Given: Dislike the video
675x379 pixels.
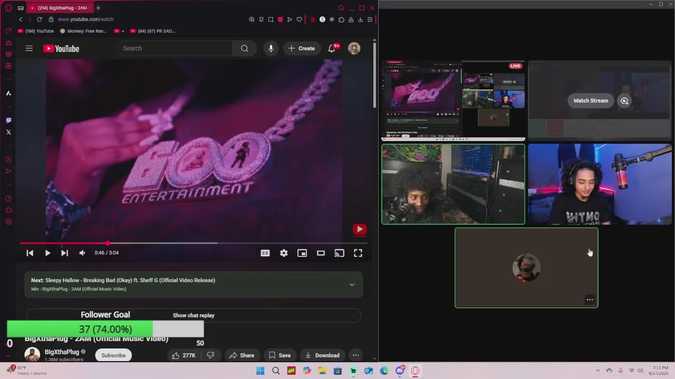Looking at the screenshot, I should (210, 355).
